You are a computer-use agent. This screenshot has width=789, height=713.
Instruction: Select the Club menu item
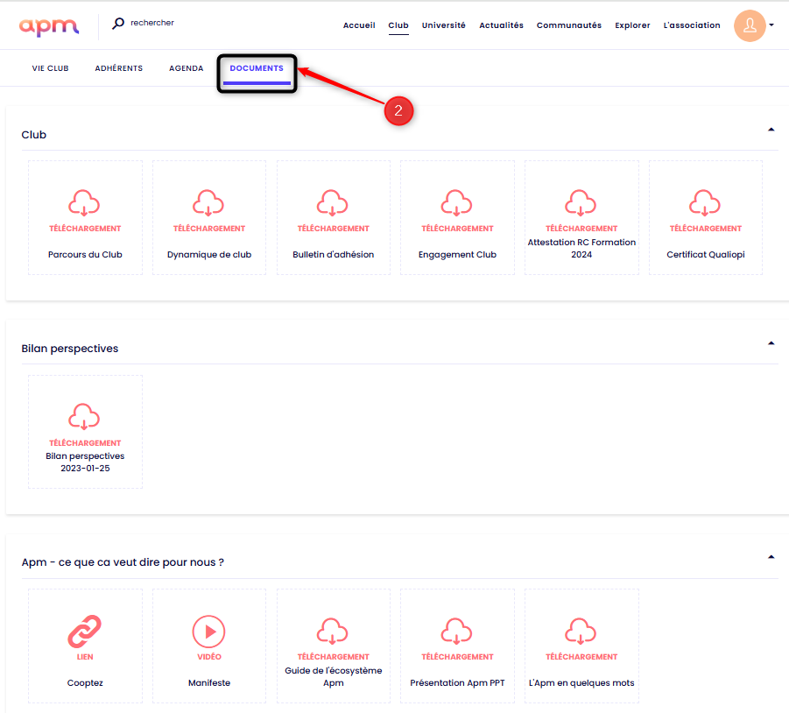click(x=398, y=25)
